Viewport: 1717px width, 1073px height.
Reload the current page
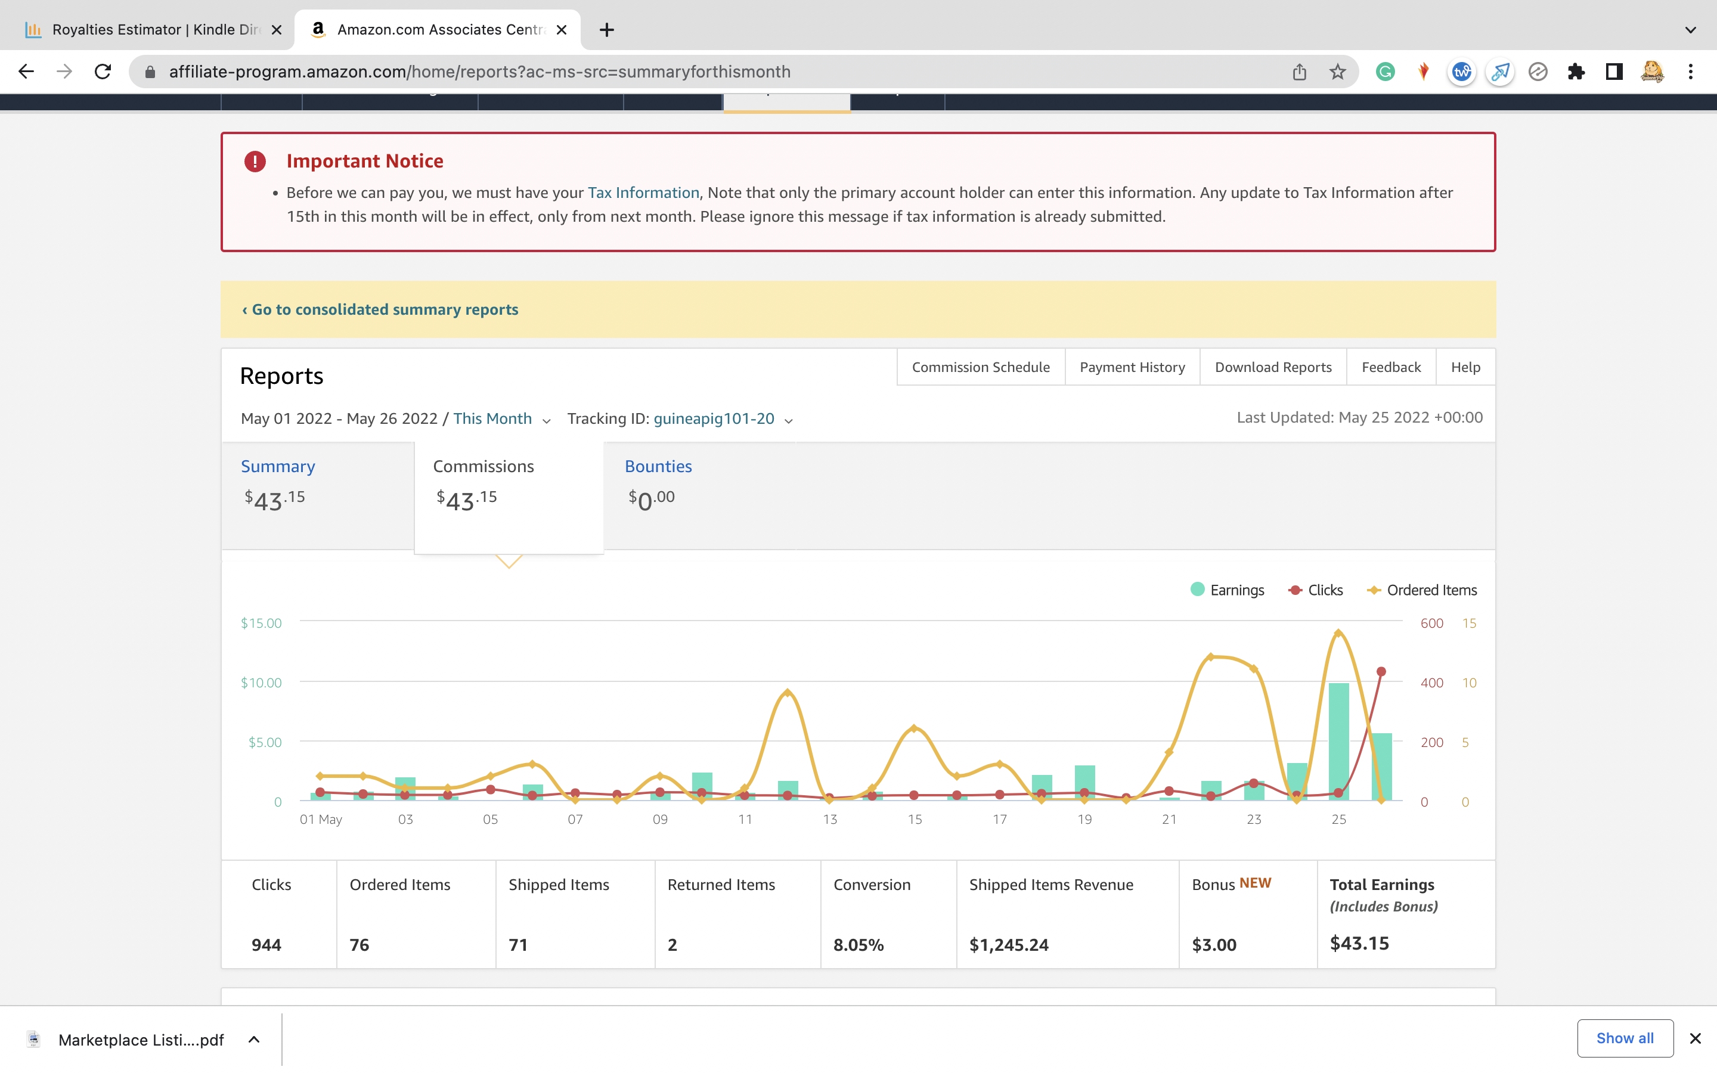[103, 72]
